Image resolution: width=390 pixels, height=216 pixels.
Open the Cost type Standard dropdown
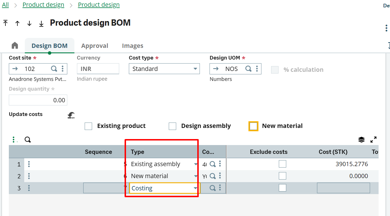[164, 69]
